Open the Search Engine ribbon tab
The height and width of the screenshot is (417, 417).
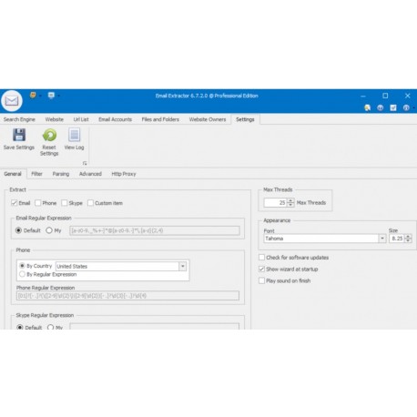(x=19, y=119)
